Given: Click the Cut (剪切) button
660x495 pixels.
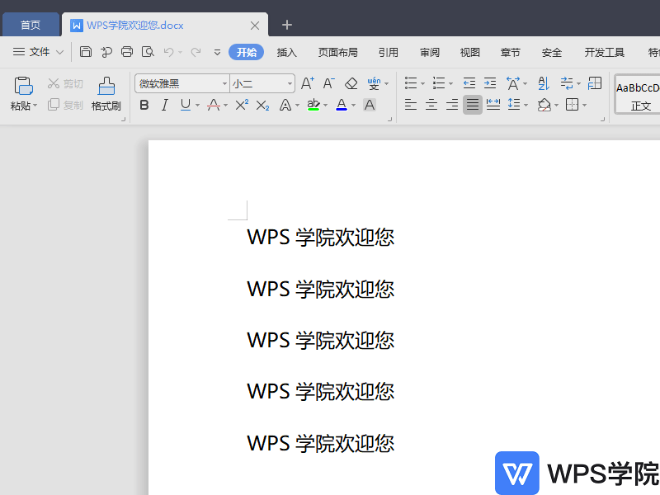Looking at the screenshot, I should (x=65, y=84).
